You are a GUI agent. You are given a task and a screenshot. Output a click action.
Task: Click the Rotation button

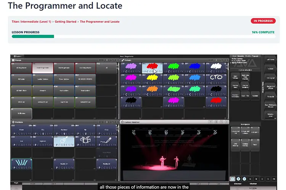coord(255,96)
